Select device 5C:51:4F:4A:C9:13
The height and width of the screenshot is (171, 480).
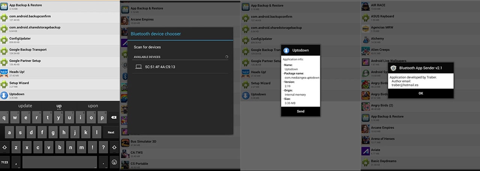click(x=180, y=67)
